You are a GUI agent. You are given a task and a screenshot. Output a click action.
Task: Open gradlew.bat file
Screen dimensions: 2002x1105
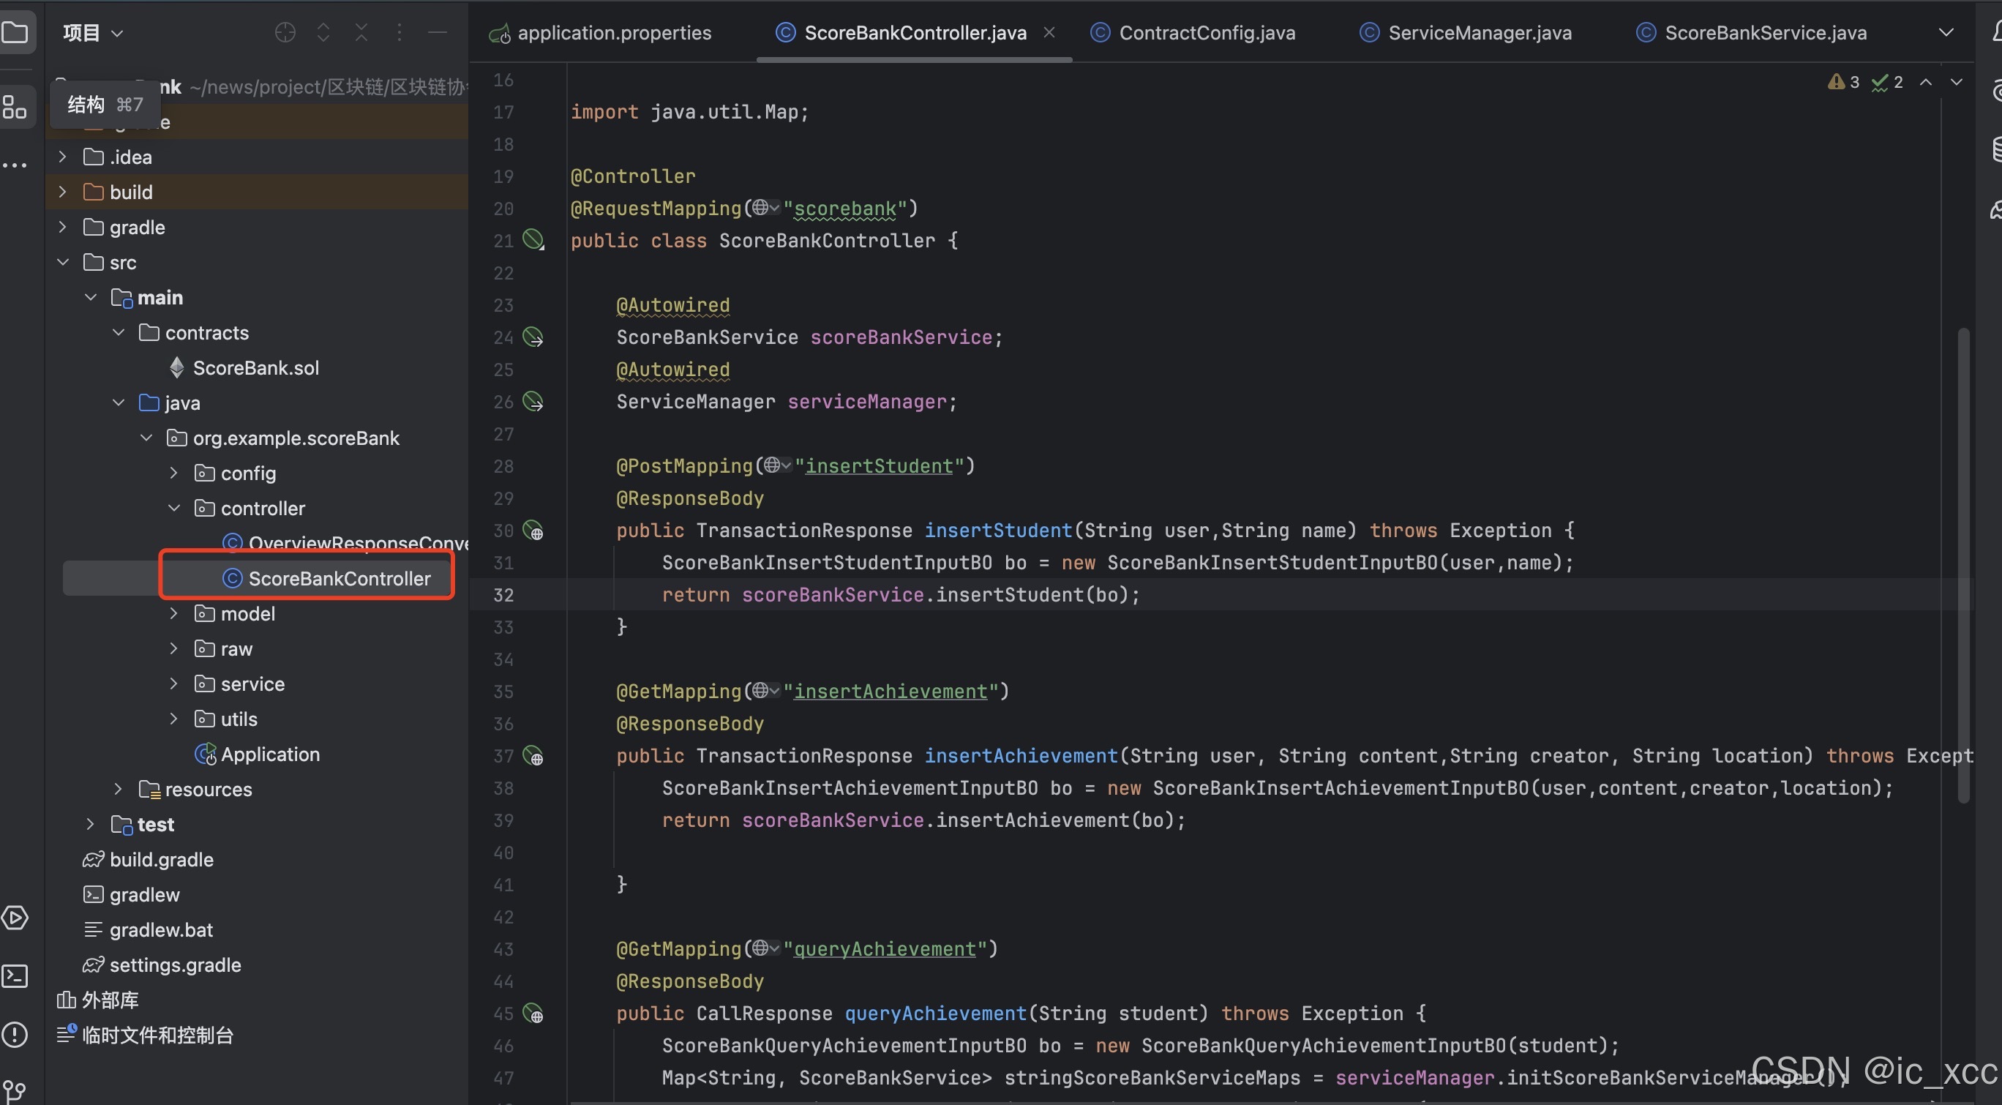(x=161, y=930)
